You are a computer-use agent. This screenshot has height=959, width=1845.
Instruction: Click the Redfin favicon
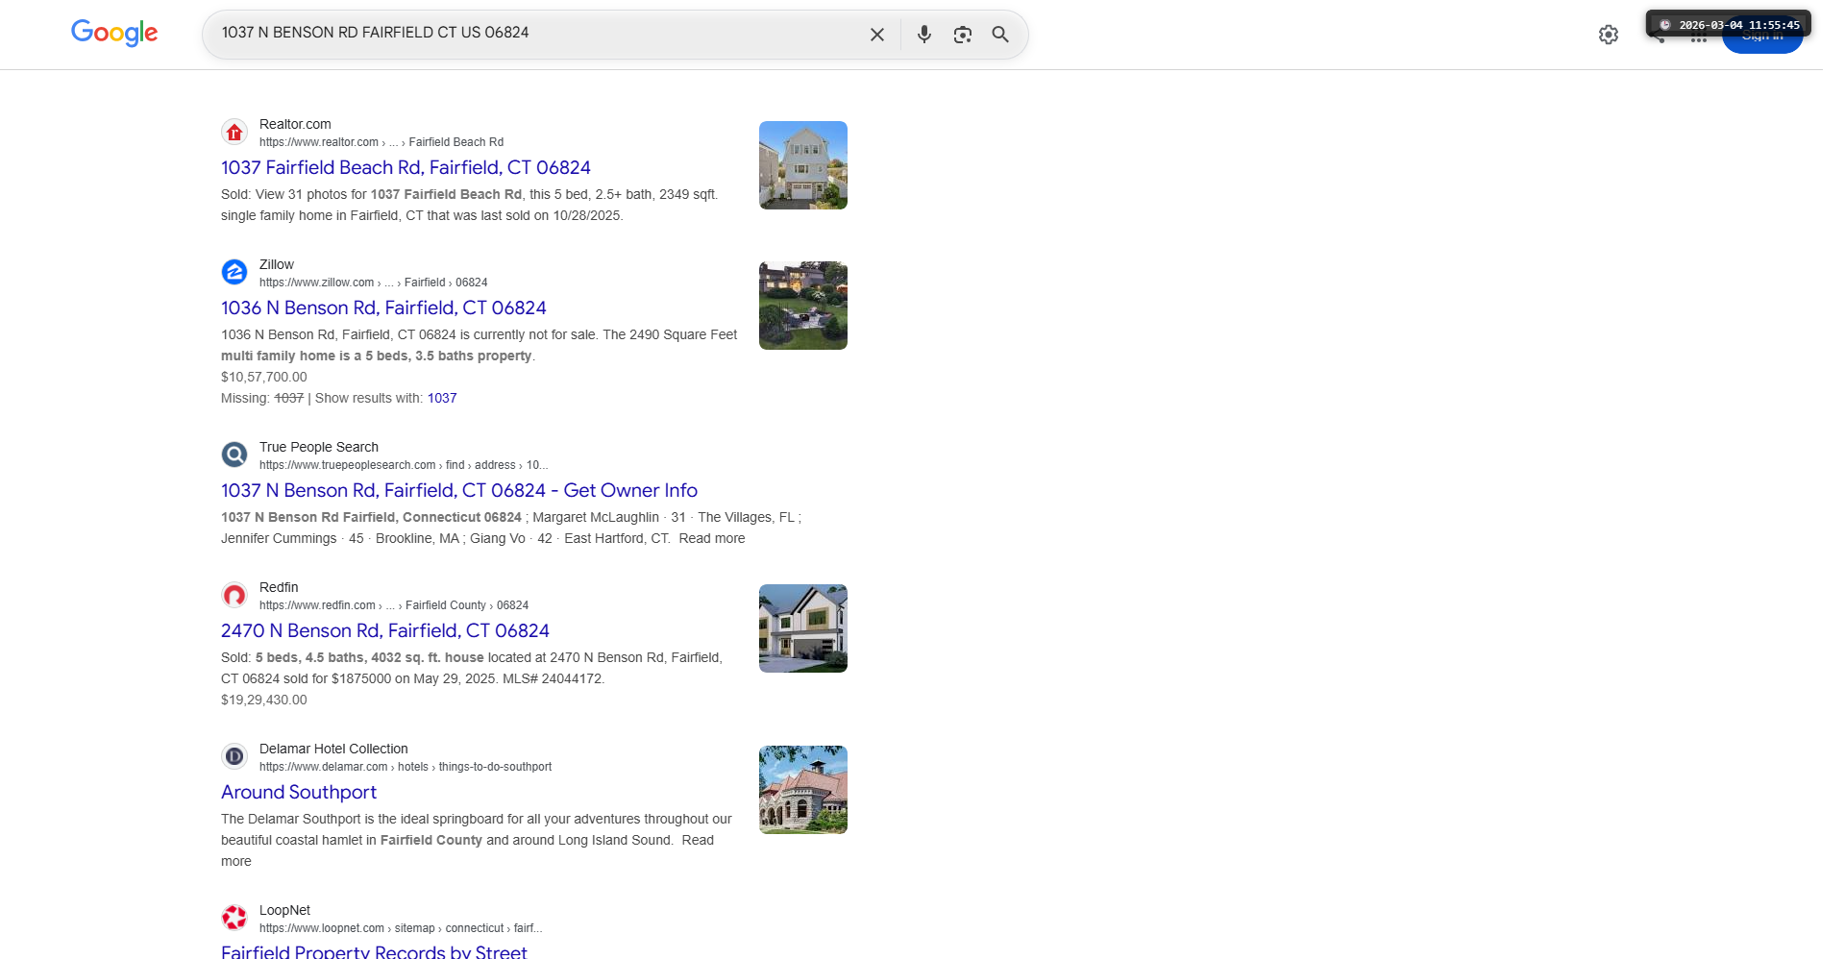(234, 596)
